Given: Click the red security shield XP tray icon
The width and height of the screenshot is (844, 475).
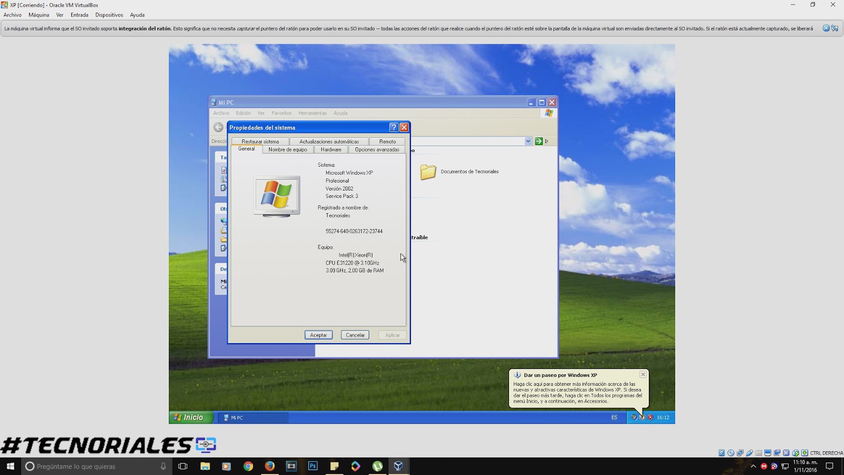Looking at the screenshot, I should point(650,417).
